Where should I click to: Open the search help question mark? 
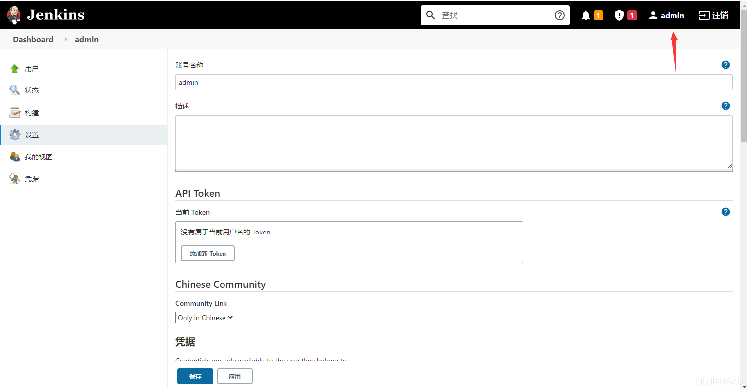(x=560, y=15)
